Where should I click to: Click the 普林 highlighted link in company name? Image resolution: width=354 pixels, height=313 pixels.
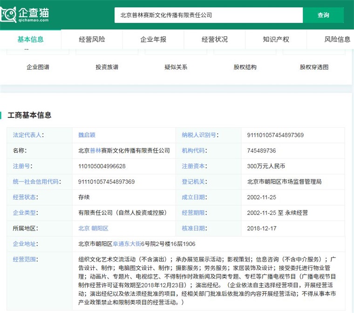coord(95,150)
